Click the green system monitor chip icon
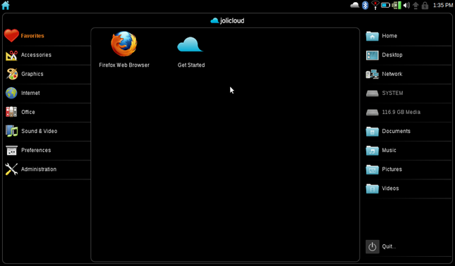Image resolution: width=455 pixels, height=266 pixels. (396, 5)
